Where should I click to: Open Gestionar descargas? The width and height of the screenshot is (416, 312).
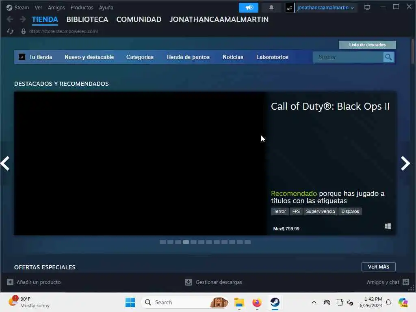(x=219, y=282)
